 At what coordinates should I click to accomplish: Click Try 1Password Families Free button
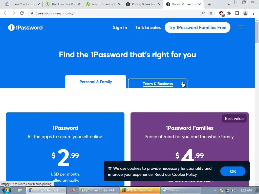[x=197, y=27]
